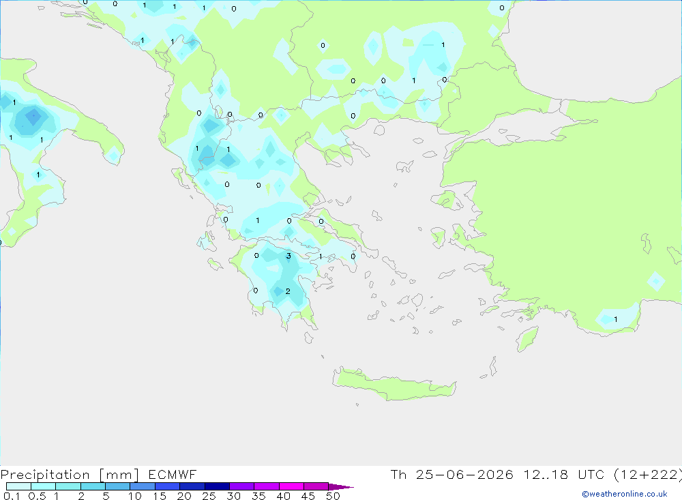The width and height of the screenshot is (682, 500).
Task: Click the legend value '0.5'
Action: point(37,496)
